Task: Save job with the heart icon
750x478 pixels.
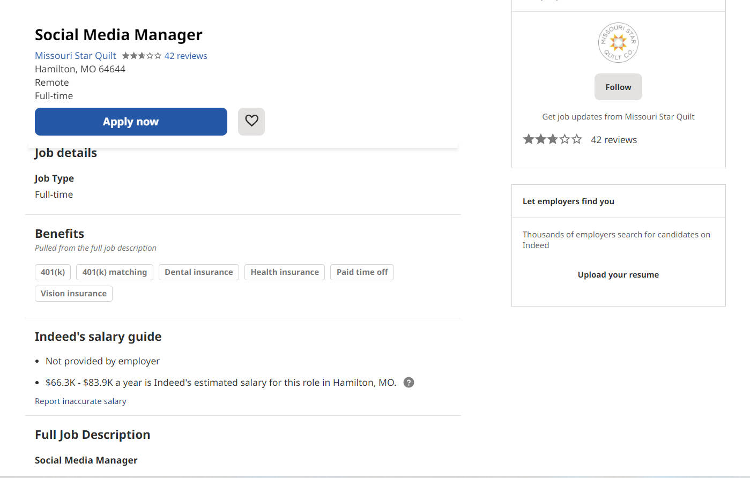Action: point(251,121)
